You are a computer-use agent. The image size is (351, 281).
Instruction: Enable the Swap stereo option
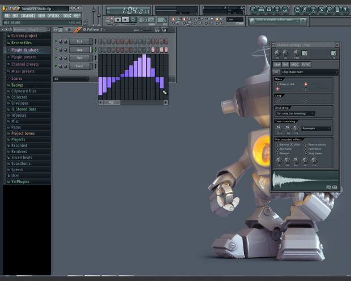306,154
